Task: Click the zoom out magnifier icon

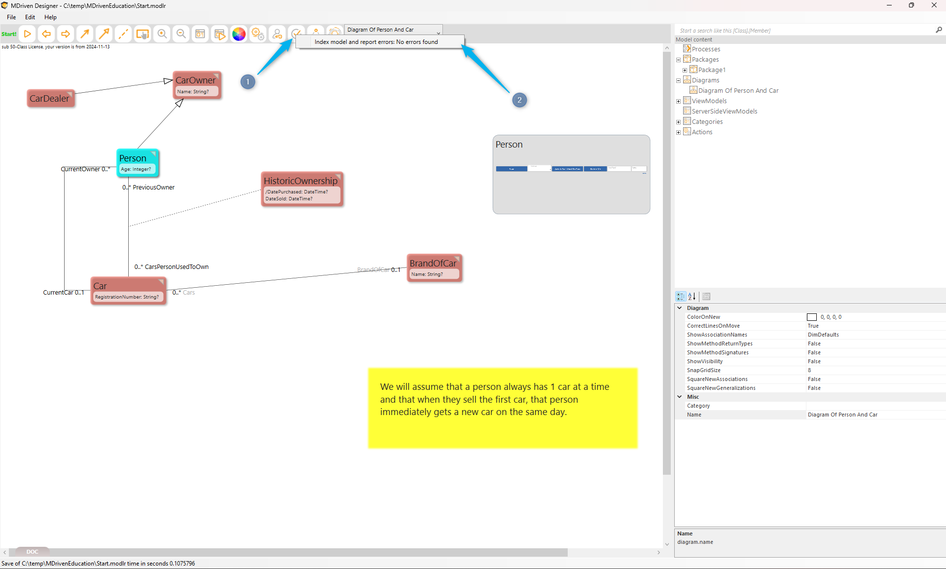Action: (x=181, y=34)
